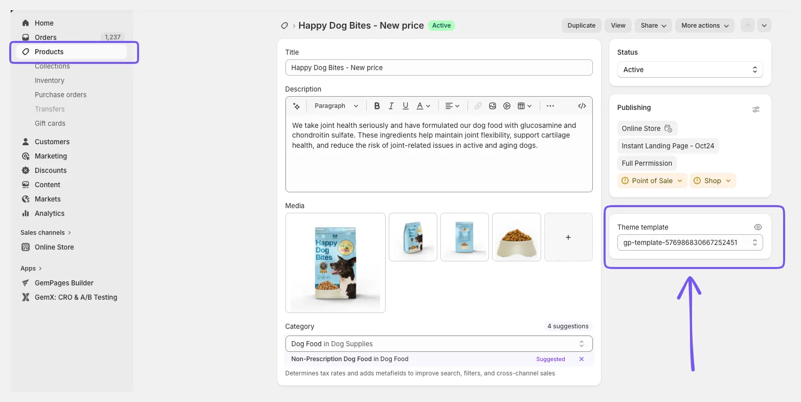Open the Paragraph style dropdown
This screenshot has height=402, width=801.
pos(336,106)
